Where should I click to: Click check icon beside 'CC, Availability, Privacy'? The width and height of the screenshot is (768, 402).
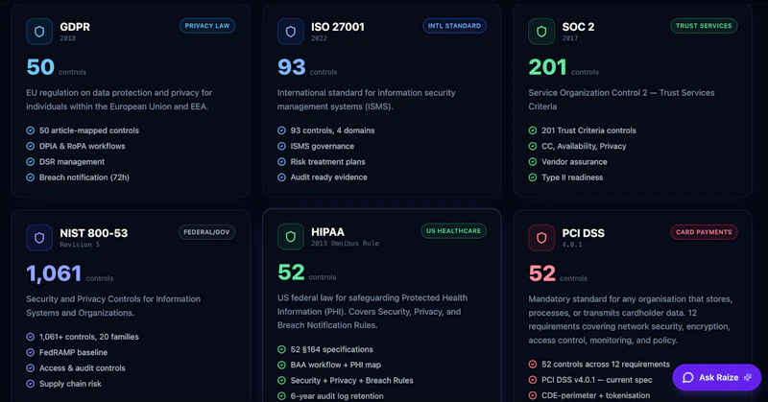click(533, 147)
